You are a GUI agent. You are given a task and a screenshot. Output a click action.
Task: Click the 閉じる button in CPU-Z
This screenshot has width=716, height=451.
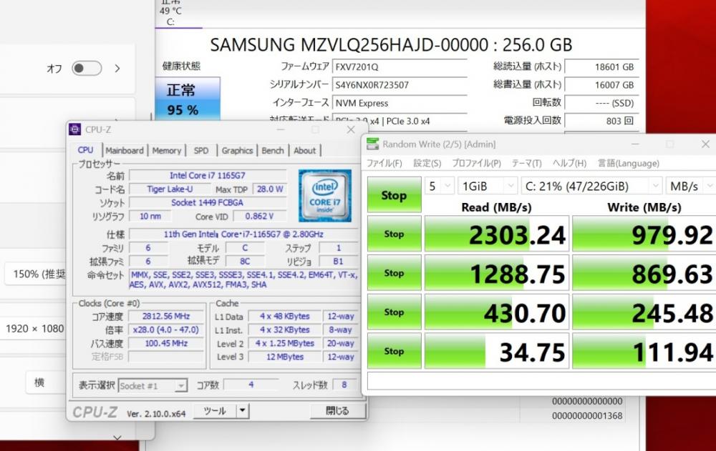[337, 411]
